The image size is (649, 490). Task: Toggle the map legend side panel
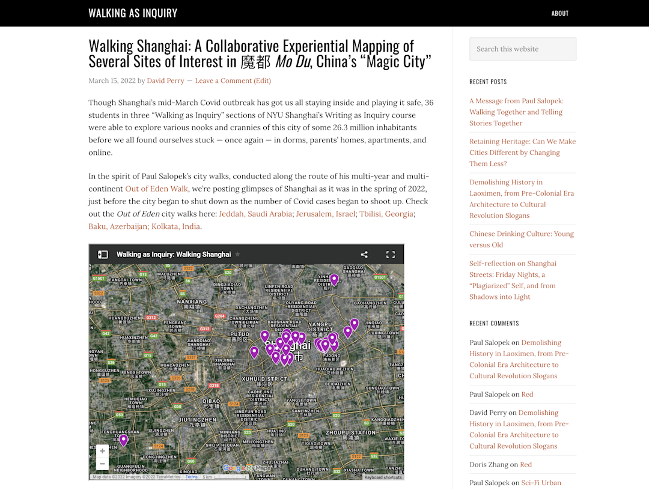(x=103, y=255)
